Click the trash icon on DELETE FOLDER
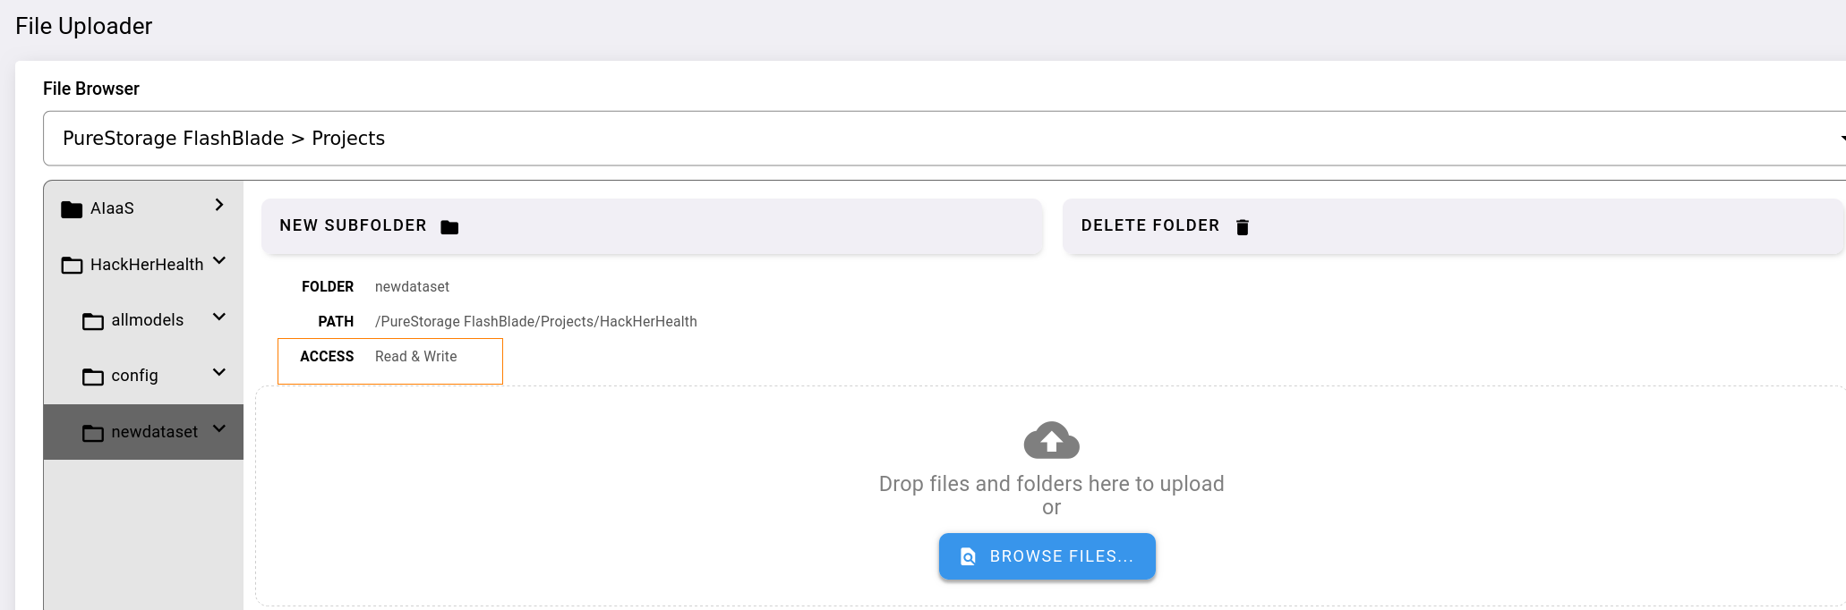 click(1243, 226)
